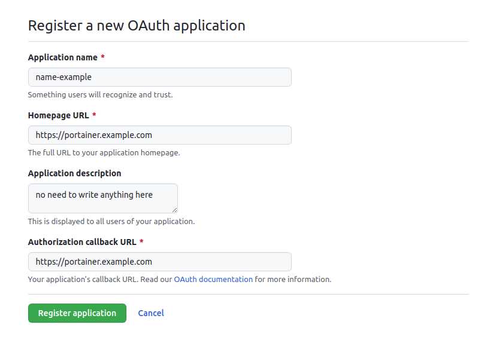Click the "Register a new OAuth application" heading

click(x=137, y=26)
